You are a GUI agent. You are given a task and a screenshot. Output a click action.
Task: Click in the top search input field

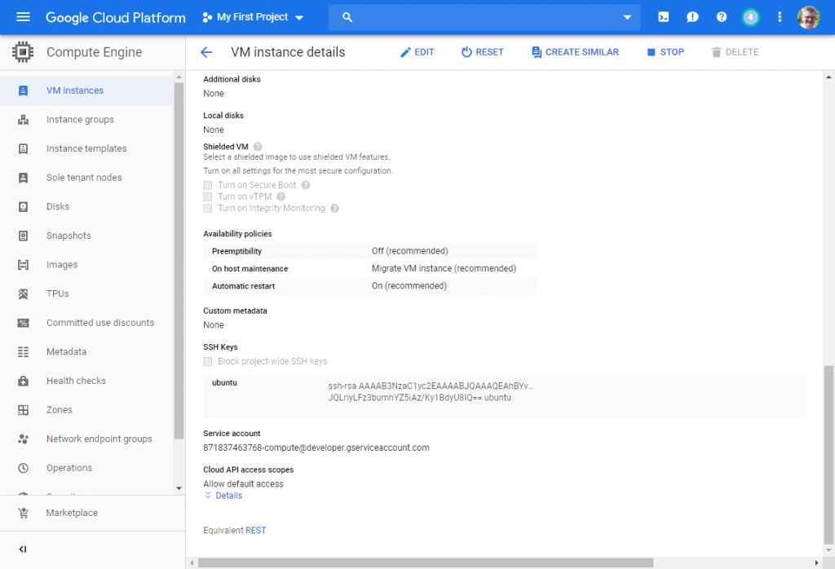point(484,17)
